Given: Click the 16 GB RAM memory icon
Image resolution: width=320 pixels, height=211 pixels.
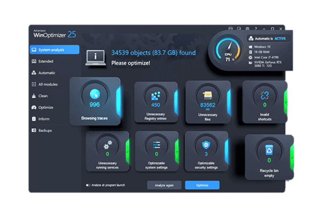Looking at the screenshot, I should coord(250,52).
